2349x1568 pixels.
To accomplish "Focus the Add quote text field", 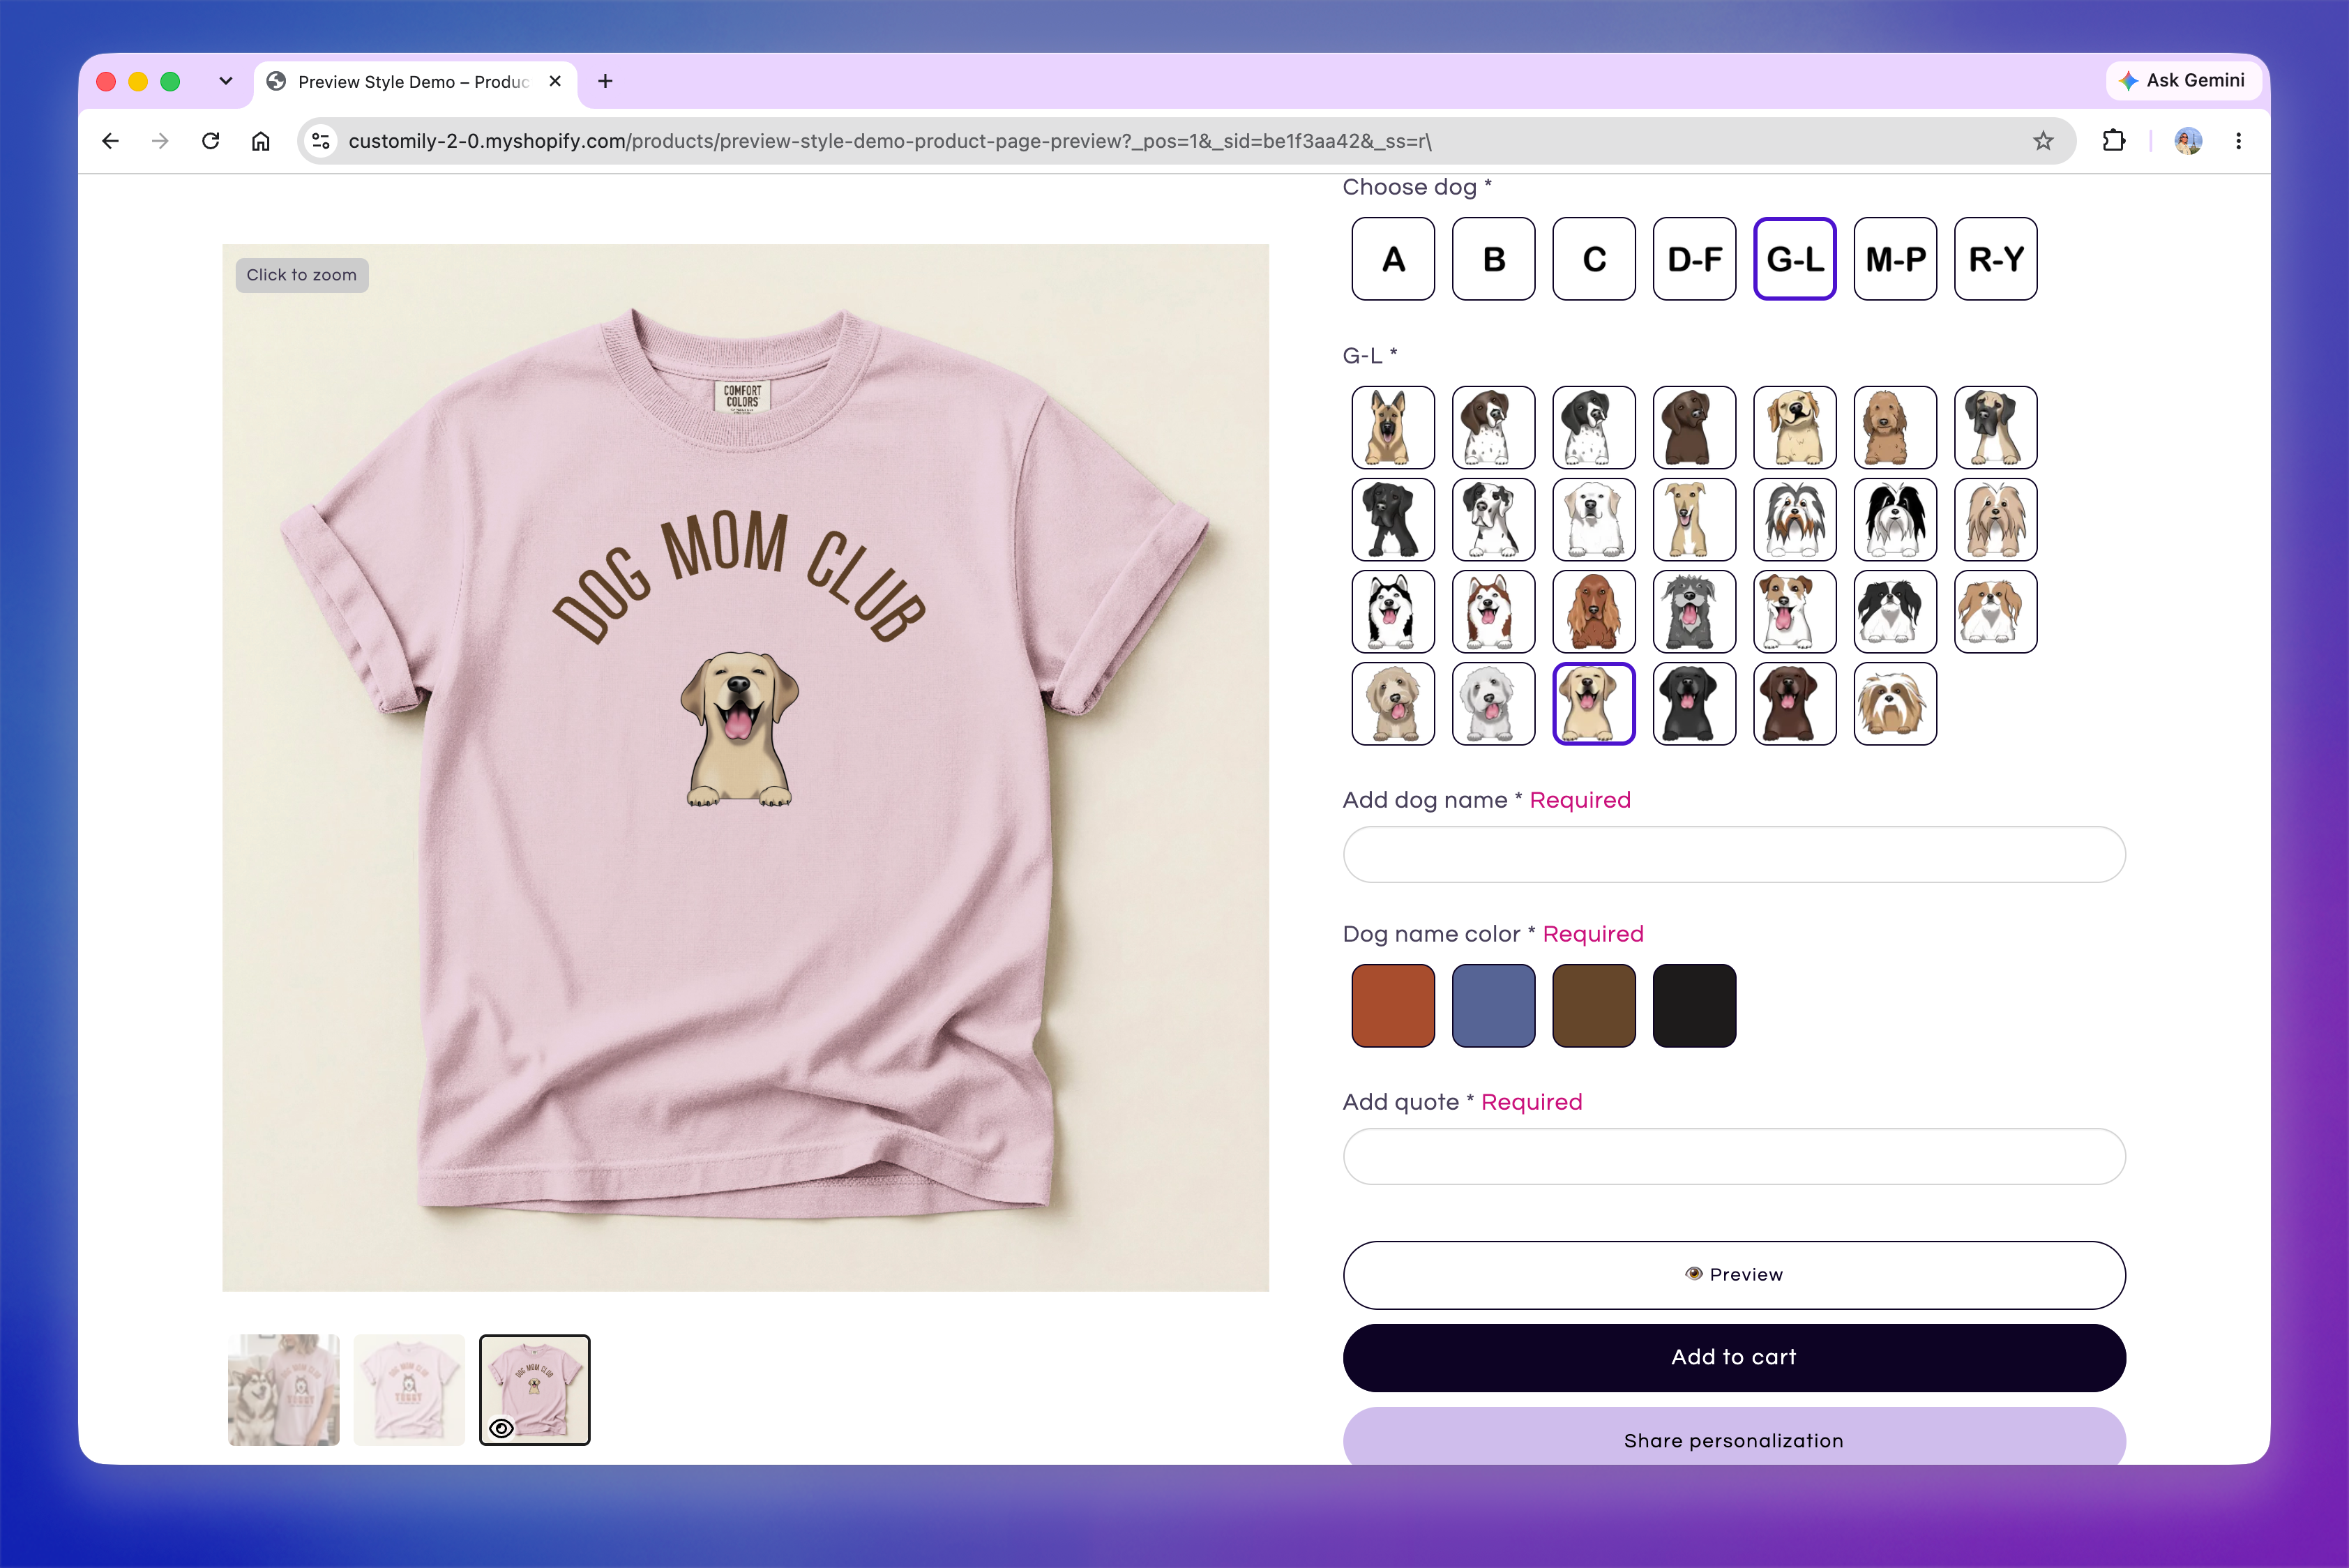I will coord(1734,1156).
